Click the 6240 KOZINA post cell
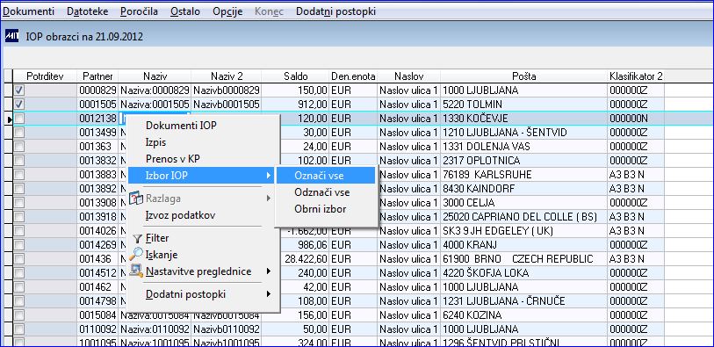 523,315
